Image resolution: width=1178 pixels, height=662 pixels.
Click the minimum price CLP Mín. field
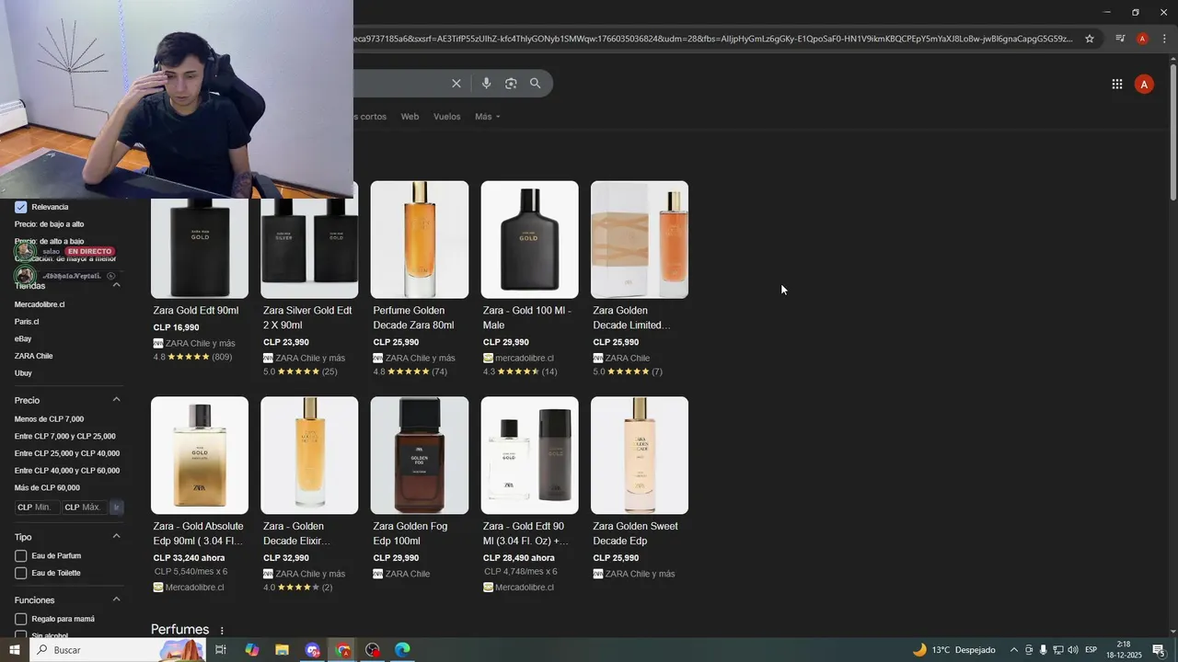click(37, 508)
